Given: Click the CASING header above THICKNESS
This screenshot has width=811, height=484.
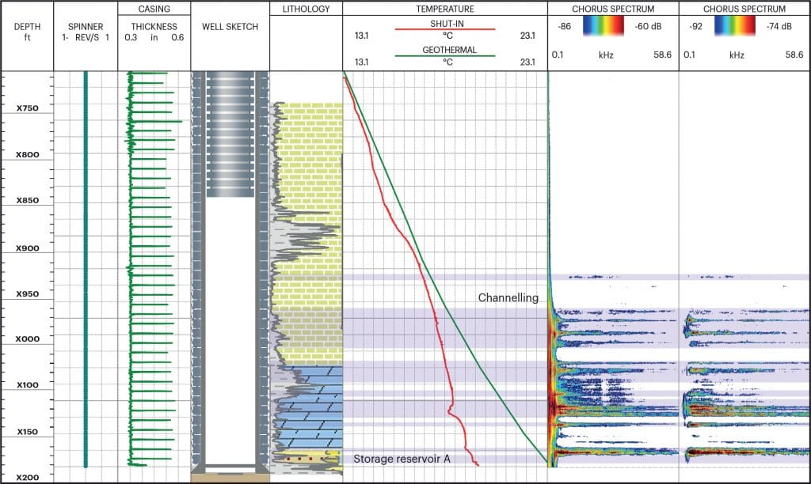Looking at the screenshot, I should 154,9.
